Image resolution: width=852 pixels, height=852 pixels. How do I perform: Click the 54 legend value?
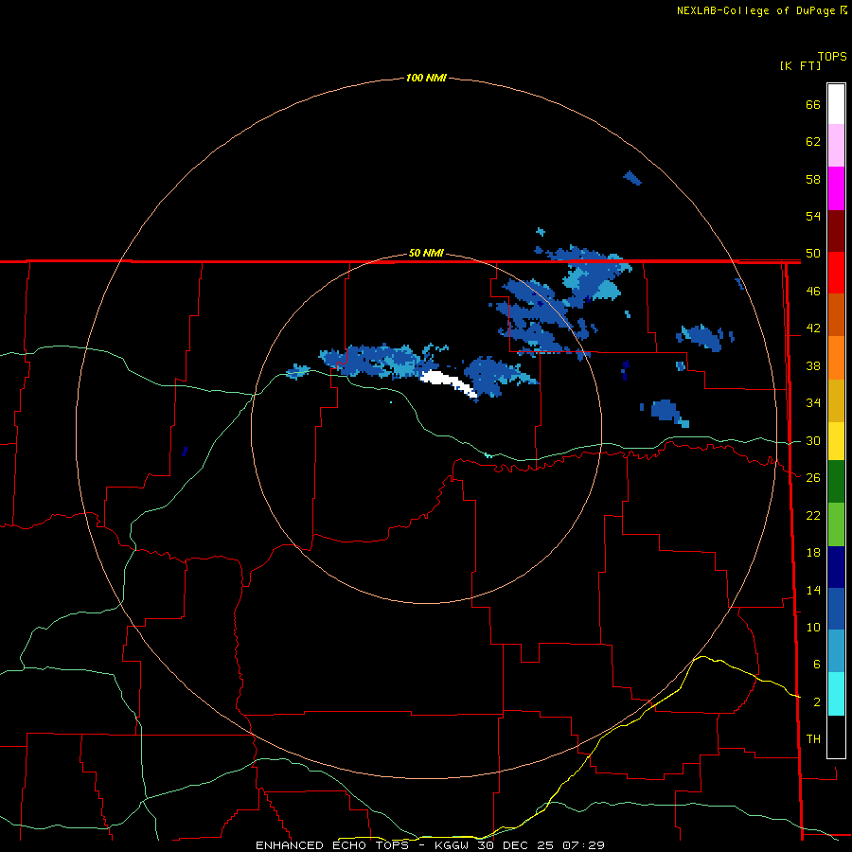tap(813, 216)
